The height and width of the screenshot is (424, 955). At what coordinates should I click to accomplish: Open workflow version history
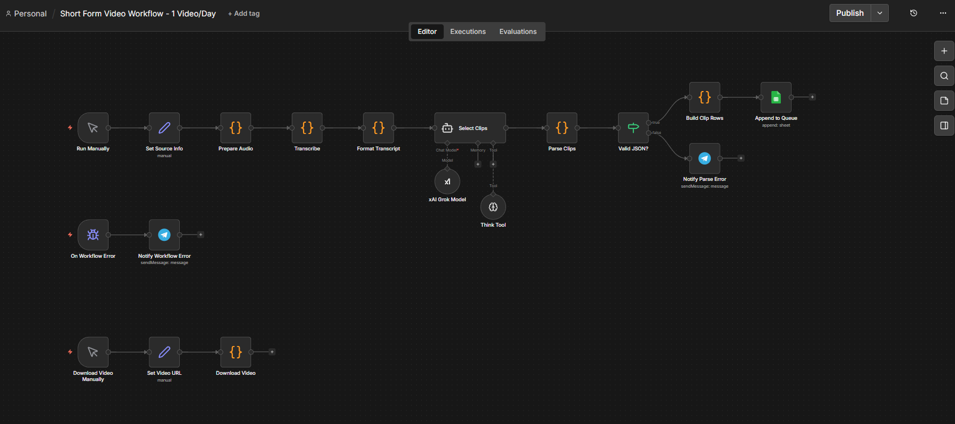pos(914,13)
